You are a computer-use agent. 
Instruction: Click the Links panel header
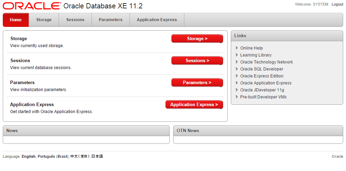(x=287, y=36)
